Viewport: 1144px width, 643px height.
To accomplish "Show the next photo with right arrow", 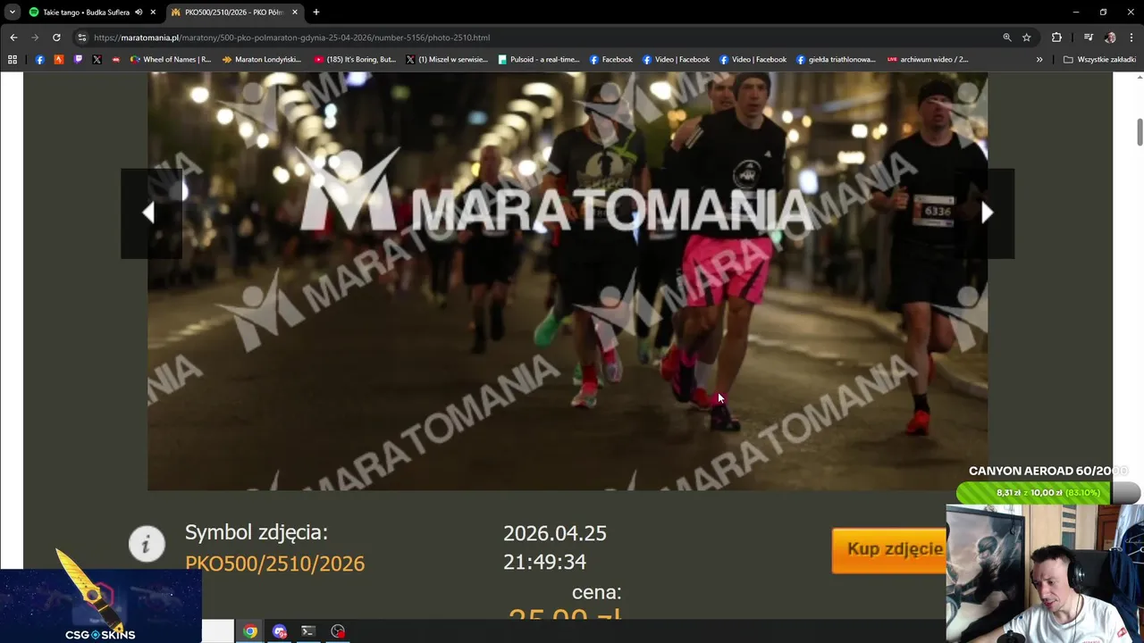I will (x=985, y=213).
